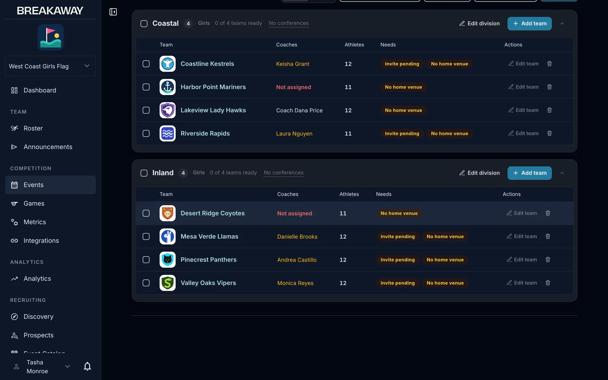
Task: Delete the Valley Oaks Vipers team
Action: pos(548,283)
